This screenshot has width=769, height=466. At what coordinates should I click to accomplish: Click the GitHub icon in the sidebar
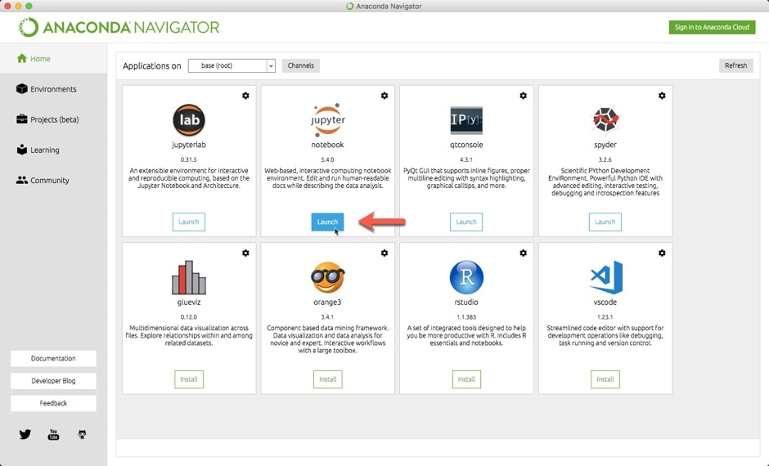pyautogui.click(x=82, y=434)
